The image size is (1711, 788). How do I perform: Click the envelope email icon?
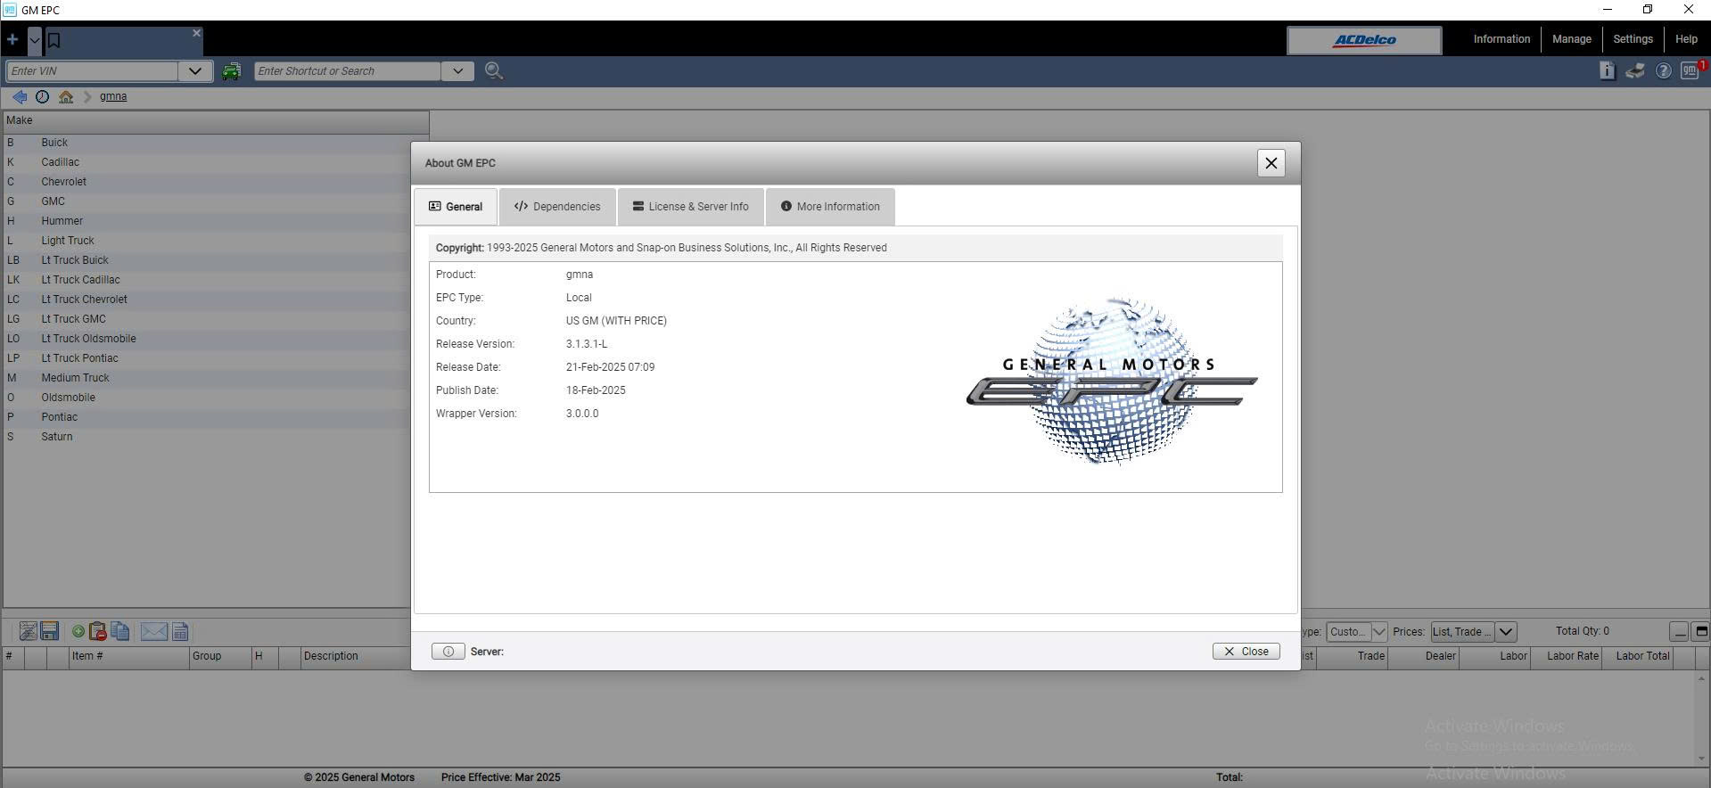coord(153,631)
